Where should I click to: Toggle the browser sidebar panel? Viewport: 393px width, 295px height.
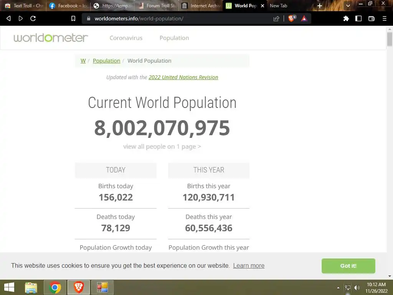coord(358,18)
